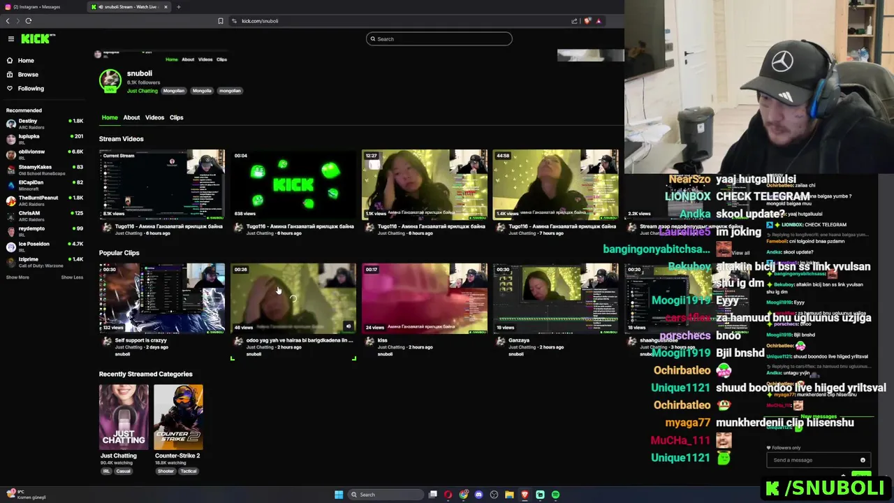
Task: Click the Kick search field
Action: pyautogui.click(x=439, y=39)
